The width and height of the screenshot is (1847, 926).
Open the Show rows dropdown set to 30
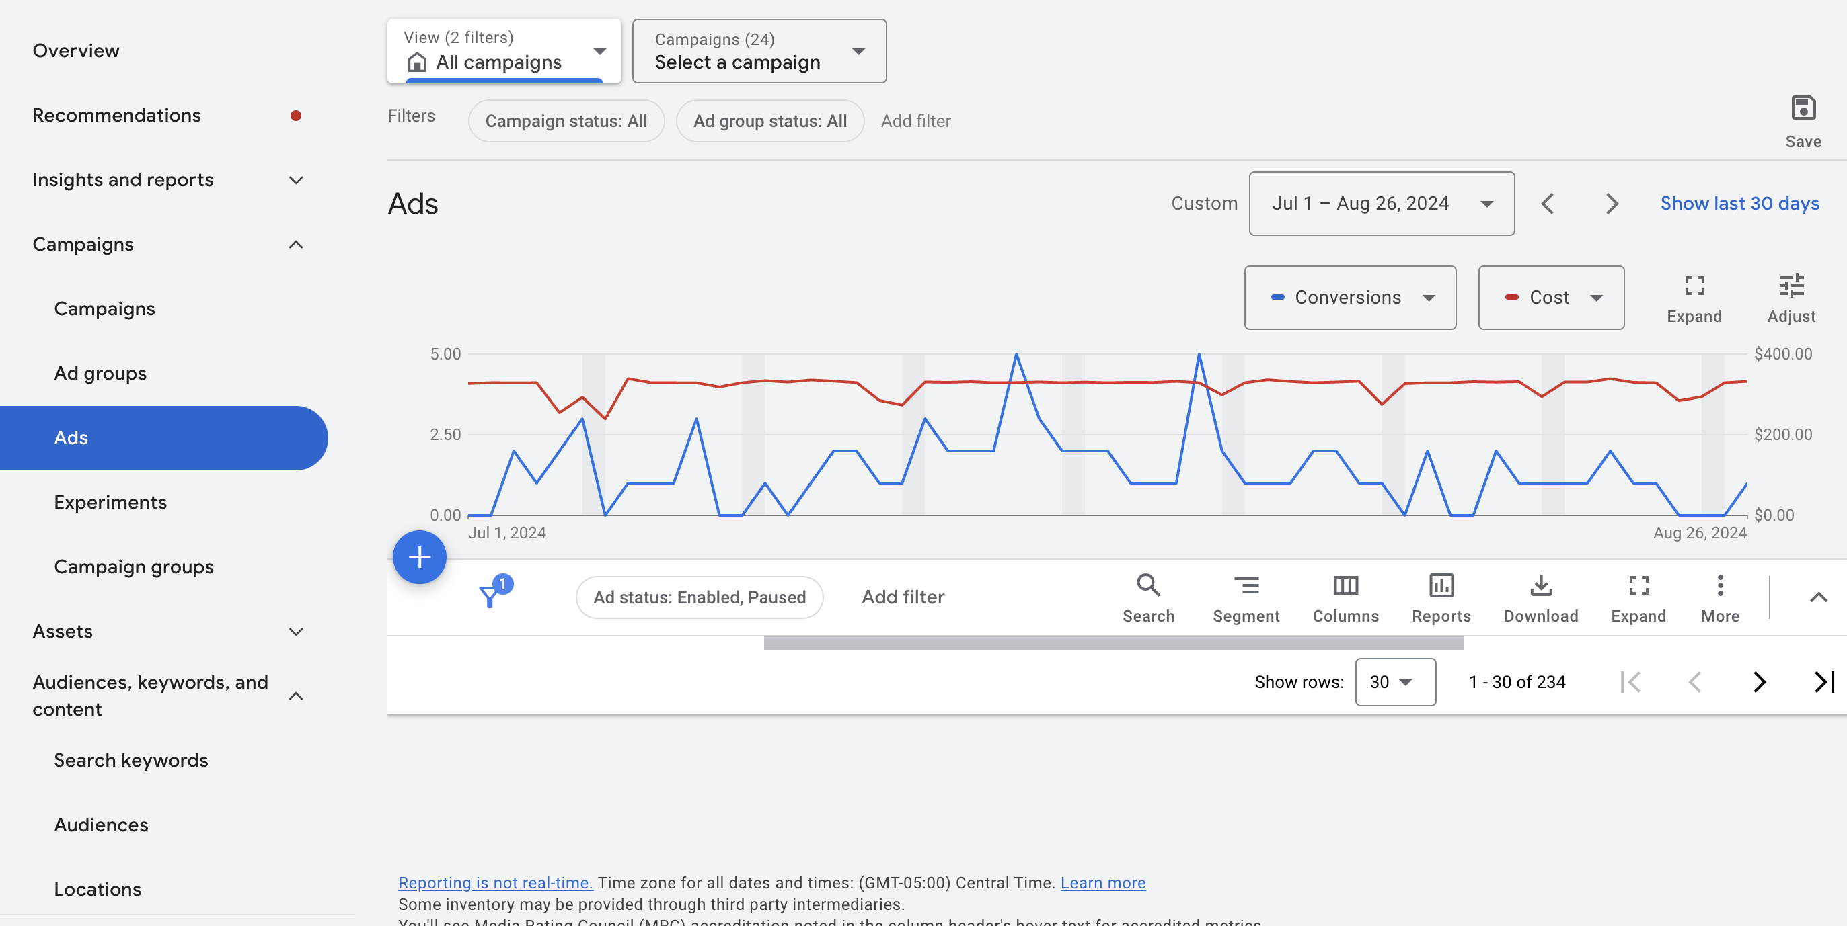(x=1394, y=682)
